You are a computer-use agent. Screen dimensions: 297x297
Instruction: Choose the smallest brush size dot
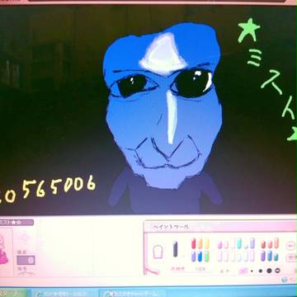pos(252,271)
